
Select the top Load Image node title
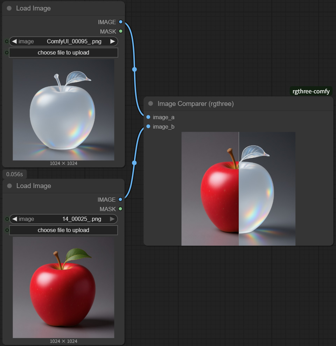(33, 8)
